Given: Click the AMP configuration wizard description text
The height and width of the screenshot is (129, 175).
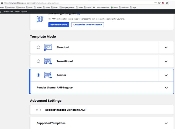Looking at the screenshot, I should point(86,19).
